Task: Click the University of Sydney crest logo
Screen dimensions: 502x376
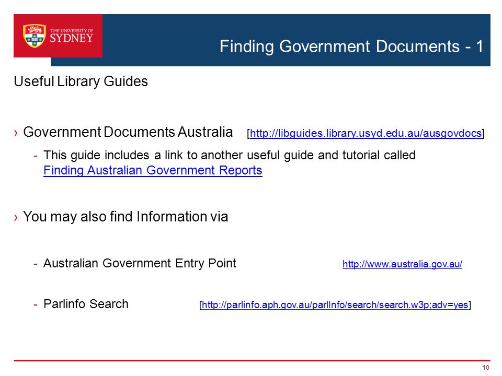Action: (x=35, y=36)
